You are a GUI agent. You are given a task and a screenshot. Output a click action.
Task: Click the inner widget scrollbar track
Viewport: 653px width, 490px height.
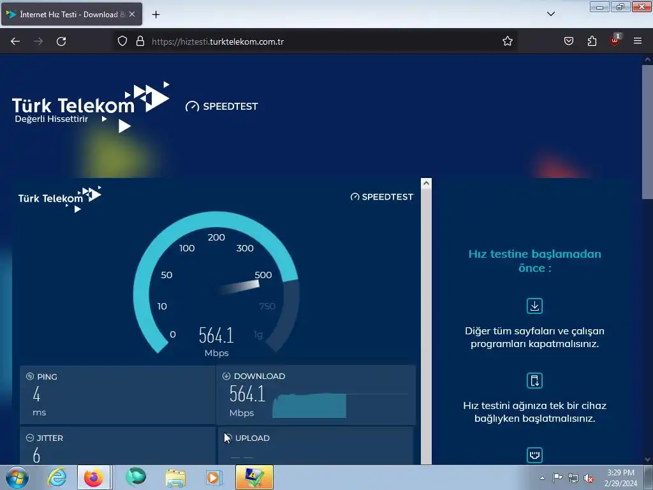click(426, 326)
